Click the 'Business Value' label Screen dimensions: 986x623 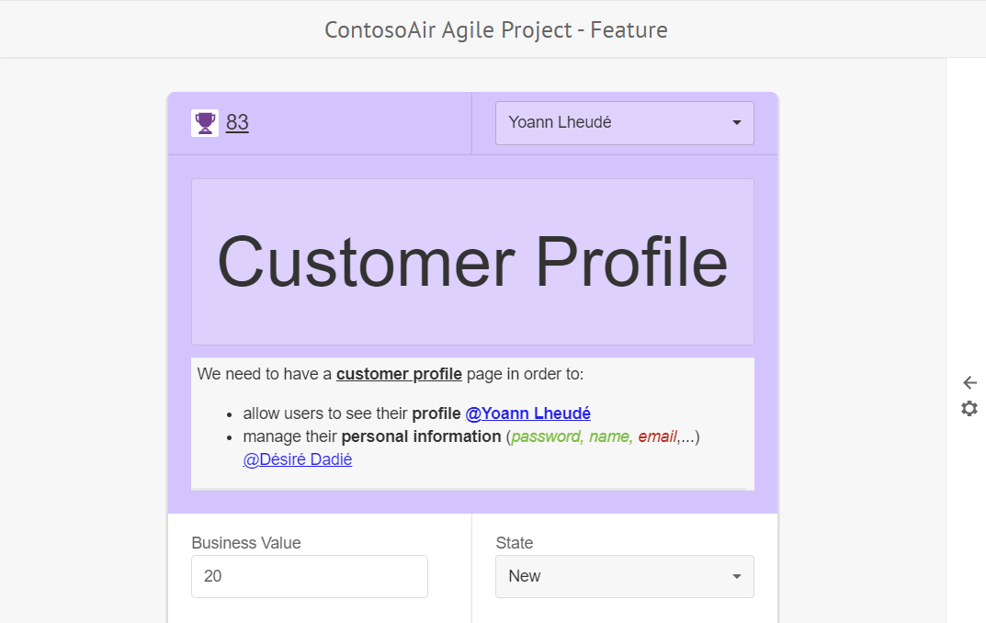pos(246,542)
